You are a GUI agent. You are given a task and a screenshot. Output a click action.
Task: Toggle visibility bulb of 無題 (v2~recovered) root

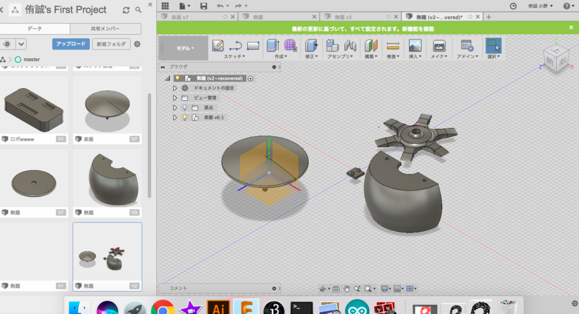(177, 78)
